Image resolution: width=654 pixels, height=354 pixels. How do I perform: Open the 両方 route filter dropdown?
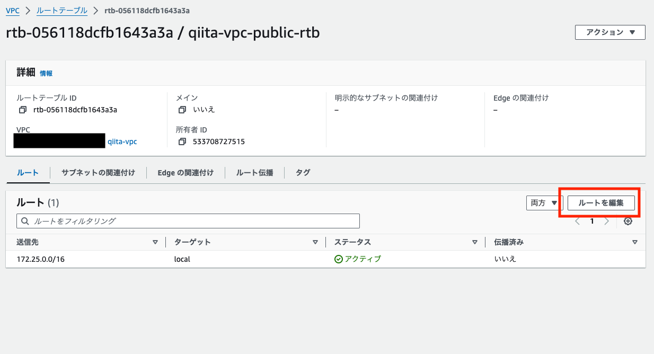point(542,202)
